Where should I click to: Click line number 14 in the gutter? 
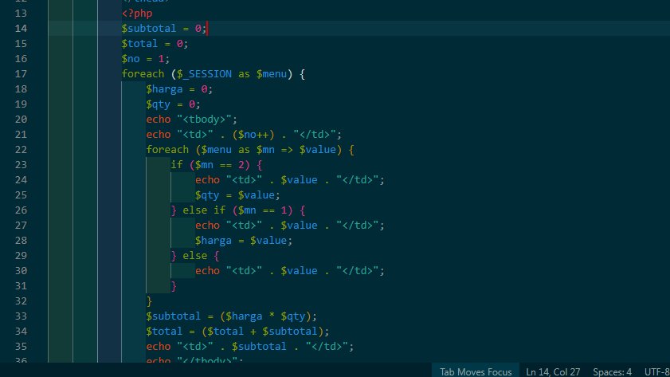[21, 28]
